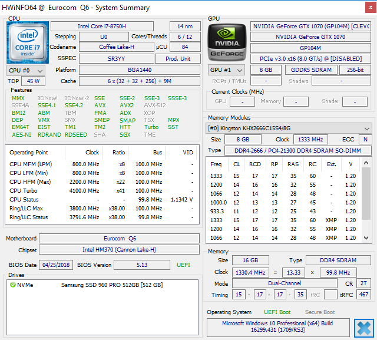Click the Ring/LLC Status row
The height and width of the screenshot is (340, 377).
pyautogui.click(x=102, y=217)
